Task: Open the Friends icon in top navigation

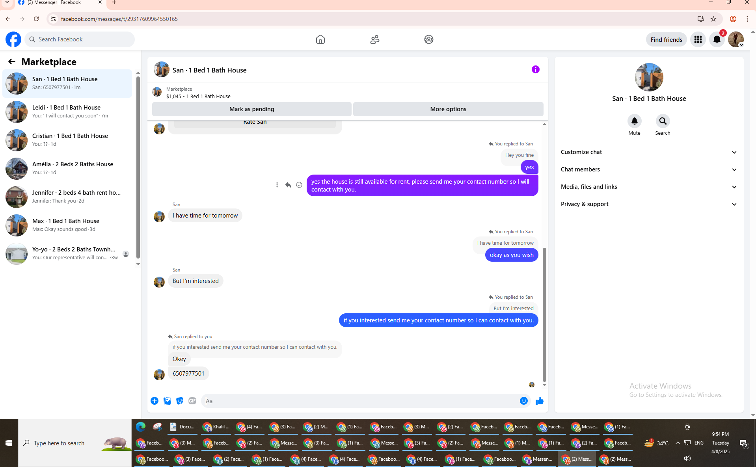Action: tap(374, 39)
